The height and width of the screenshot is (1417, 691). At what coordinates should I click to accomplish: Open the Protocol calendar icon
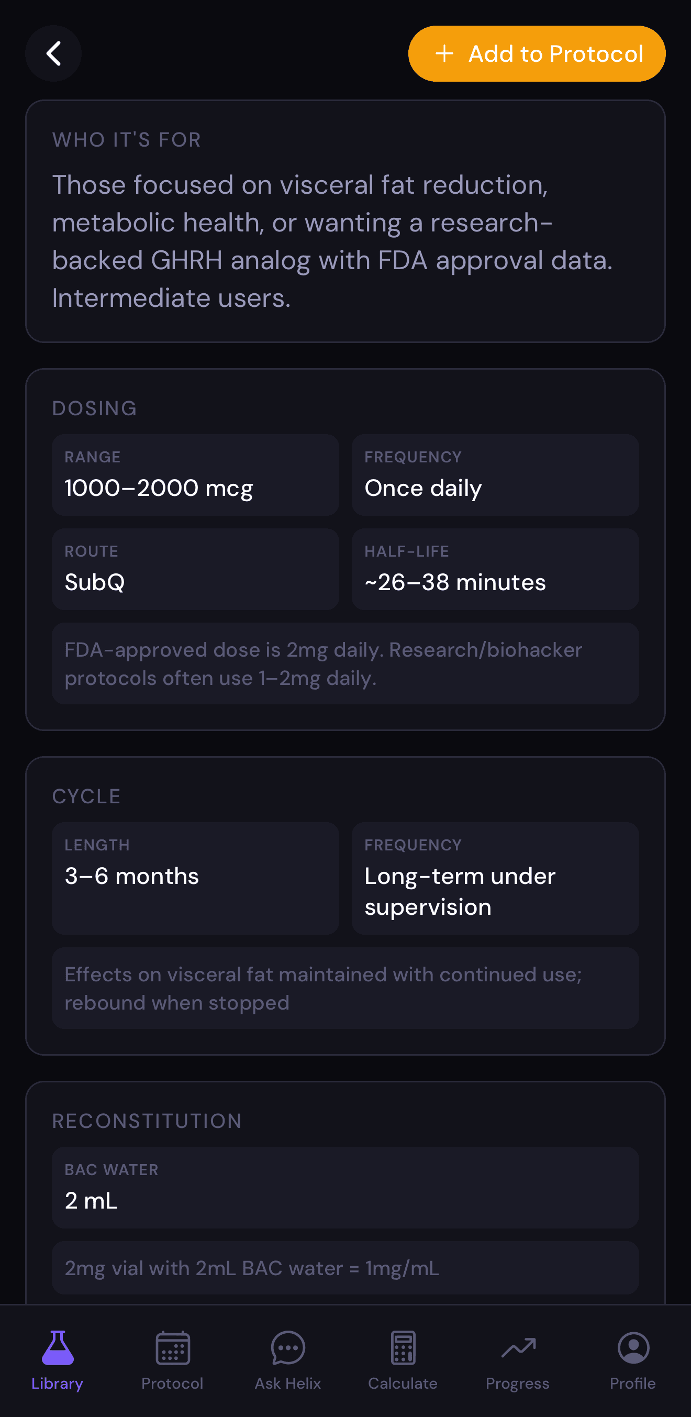[172, 1348]
